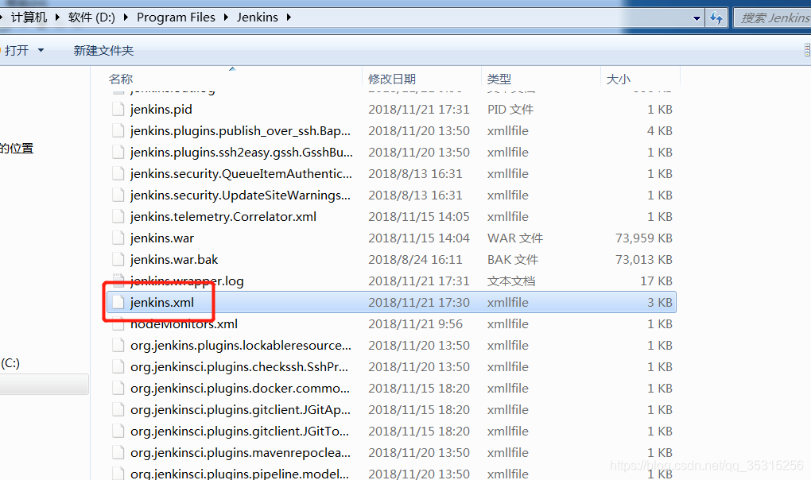Image resolution: width=811 pixels, height=480 pixels.
Task: Click the refresh button beside the address bar
Action: coord(716,18)
